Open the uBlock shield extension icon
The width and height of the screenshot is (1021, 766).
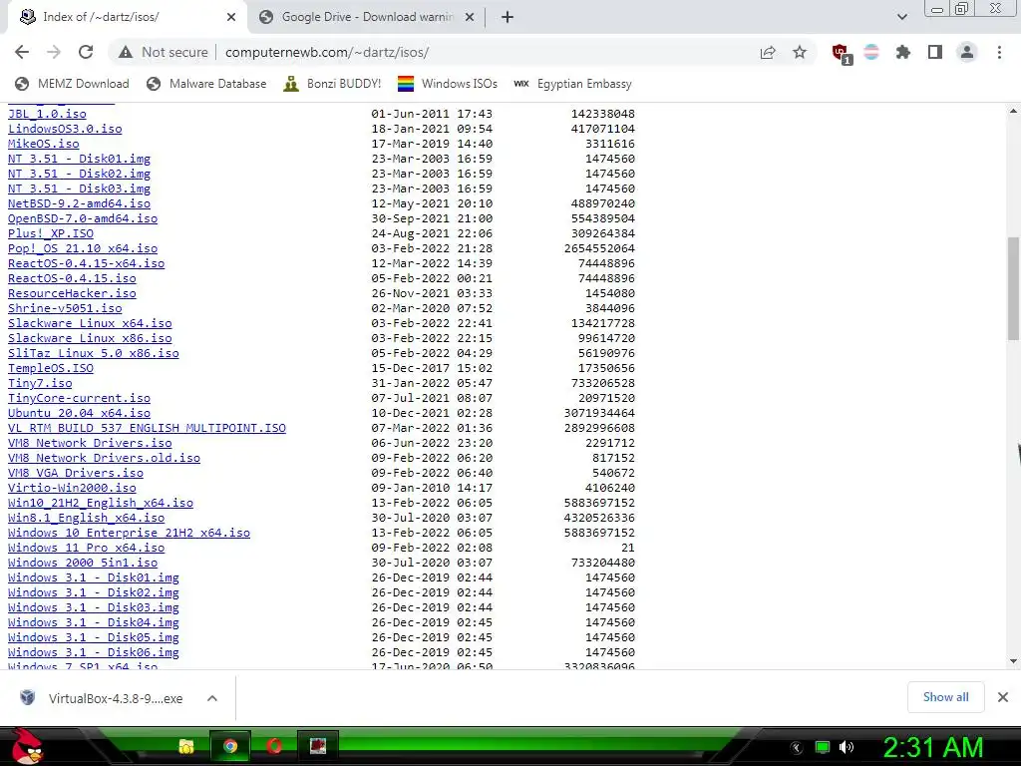coord(841,53)
